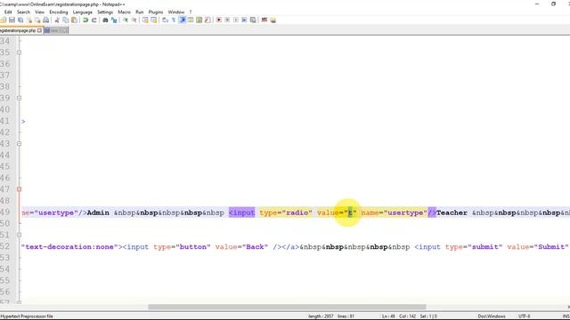Open the View menu
570x320 pixels.
(39, 12)
